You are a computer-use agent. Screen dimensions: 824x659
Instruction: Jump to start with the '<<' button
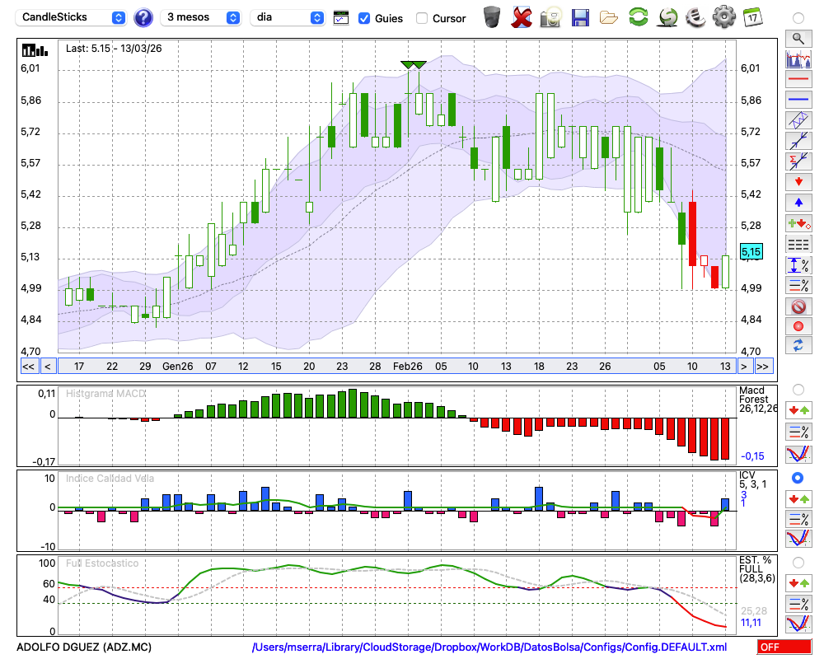[29, 367]
